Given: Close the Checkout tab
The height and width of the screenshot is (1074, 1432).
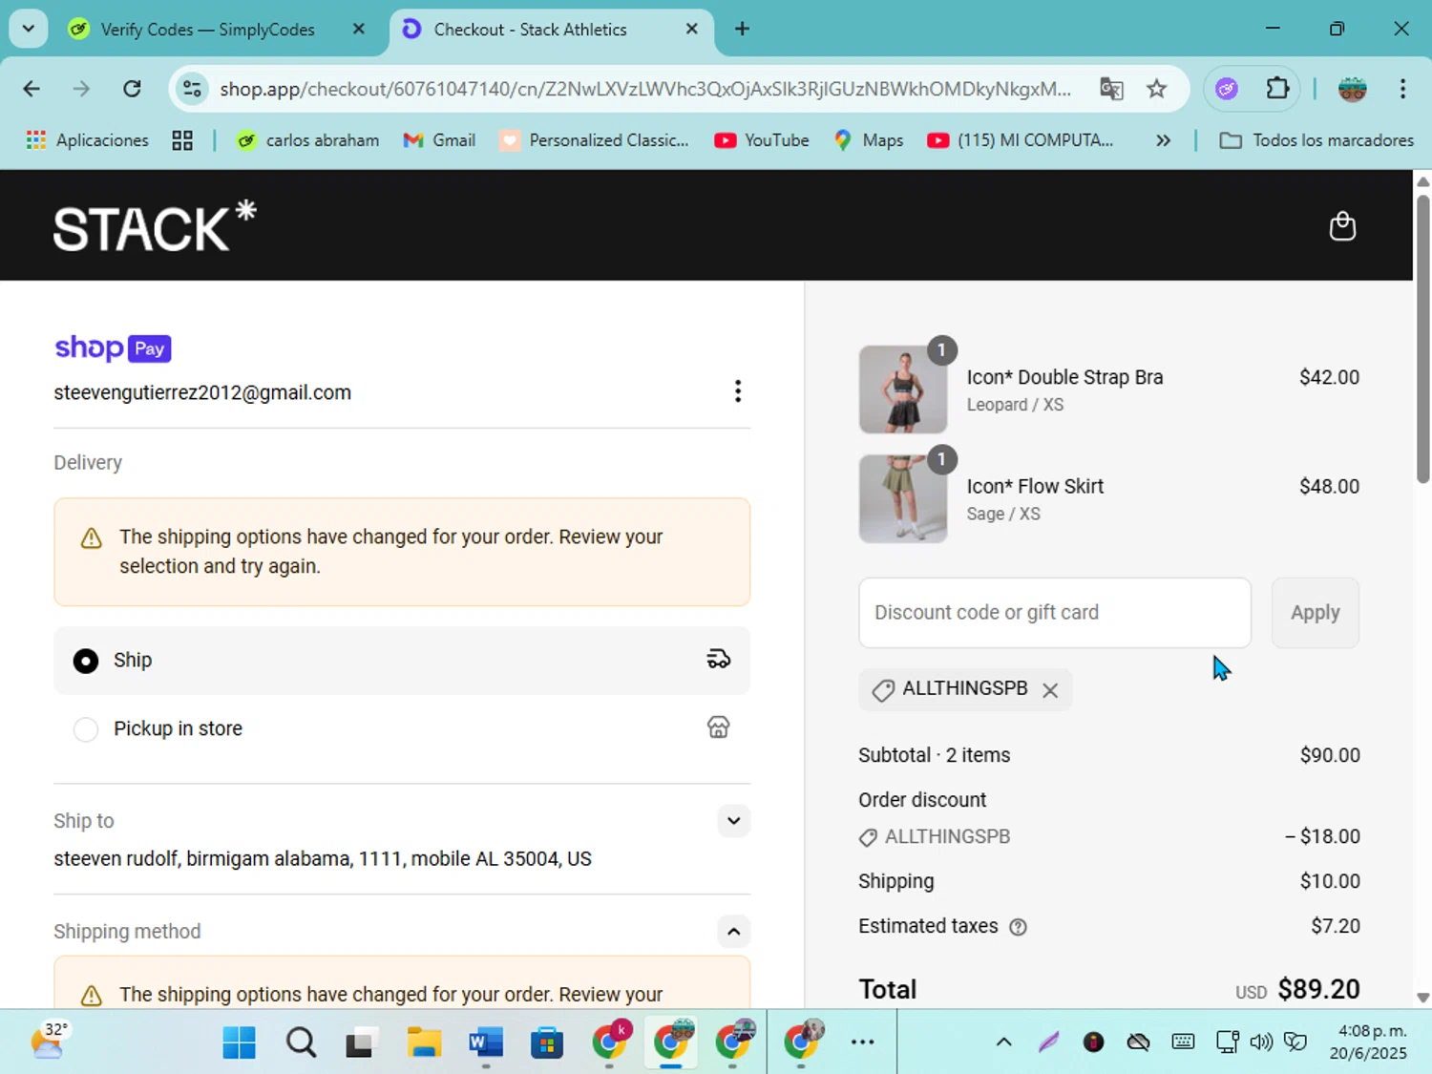Looking at the screenshot, I should [x=692, y=29].
